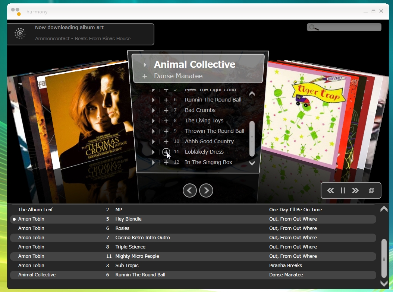
Task: Add Runnin The Round Ball to playlist
Action: point(166,100)
